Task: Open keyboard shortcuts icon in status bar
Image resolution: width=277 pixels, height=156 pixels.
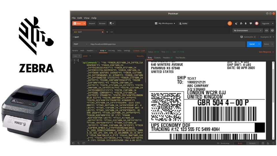Action: (268, 143)
